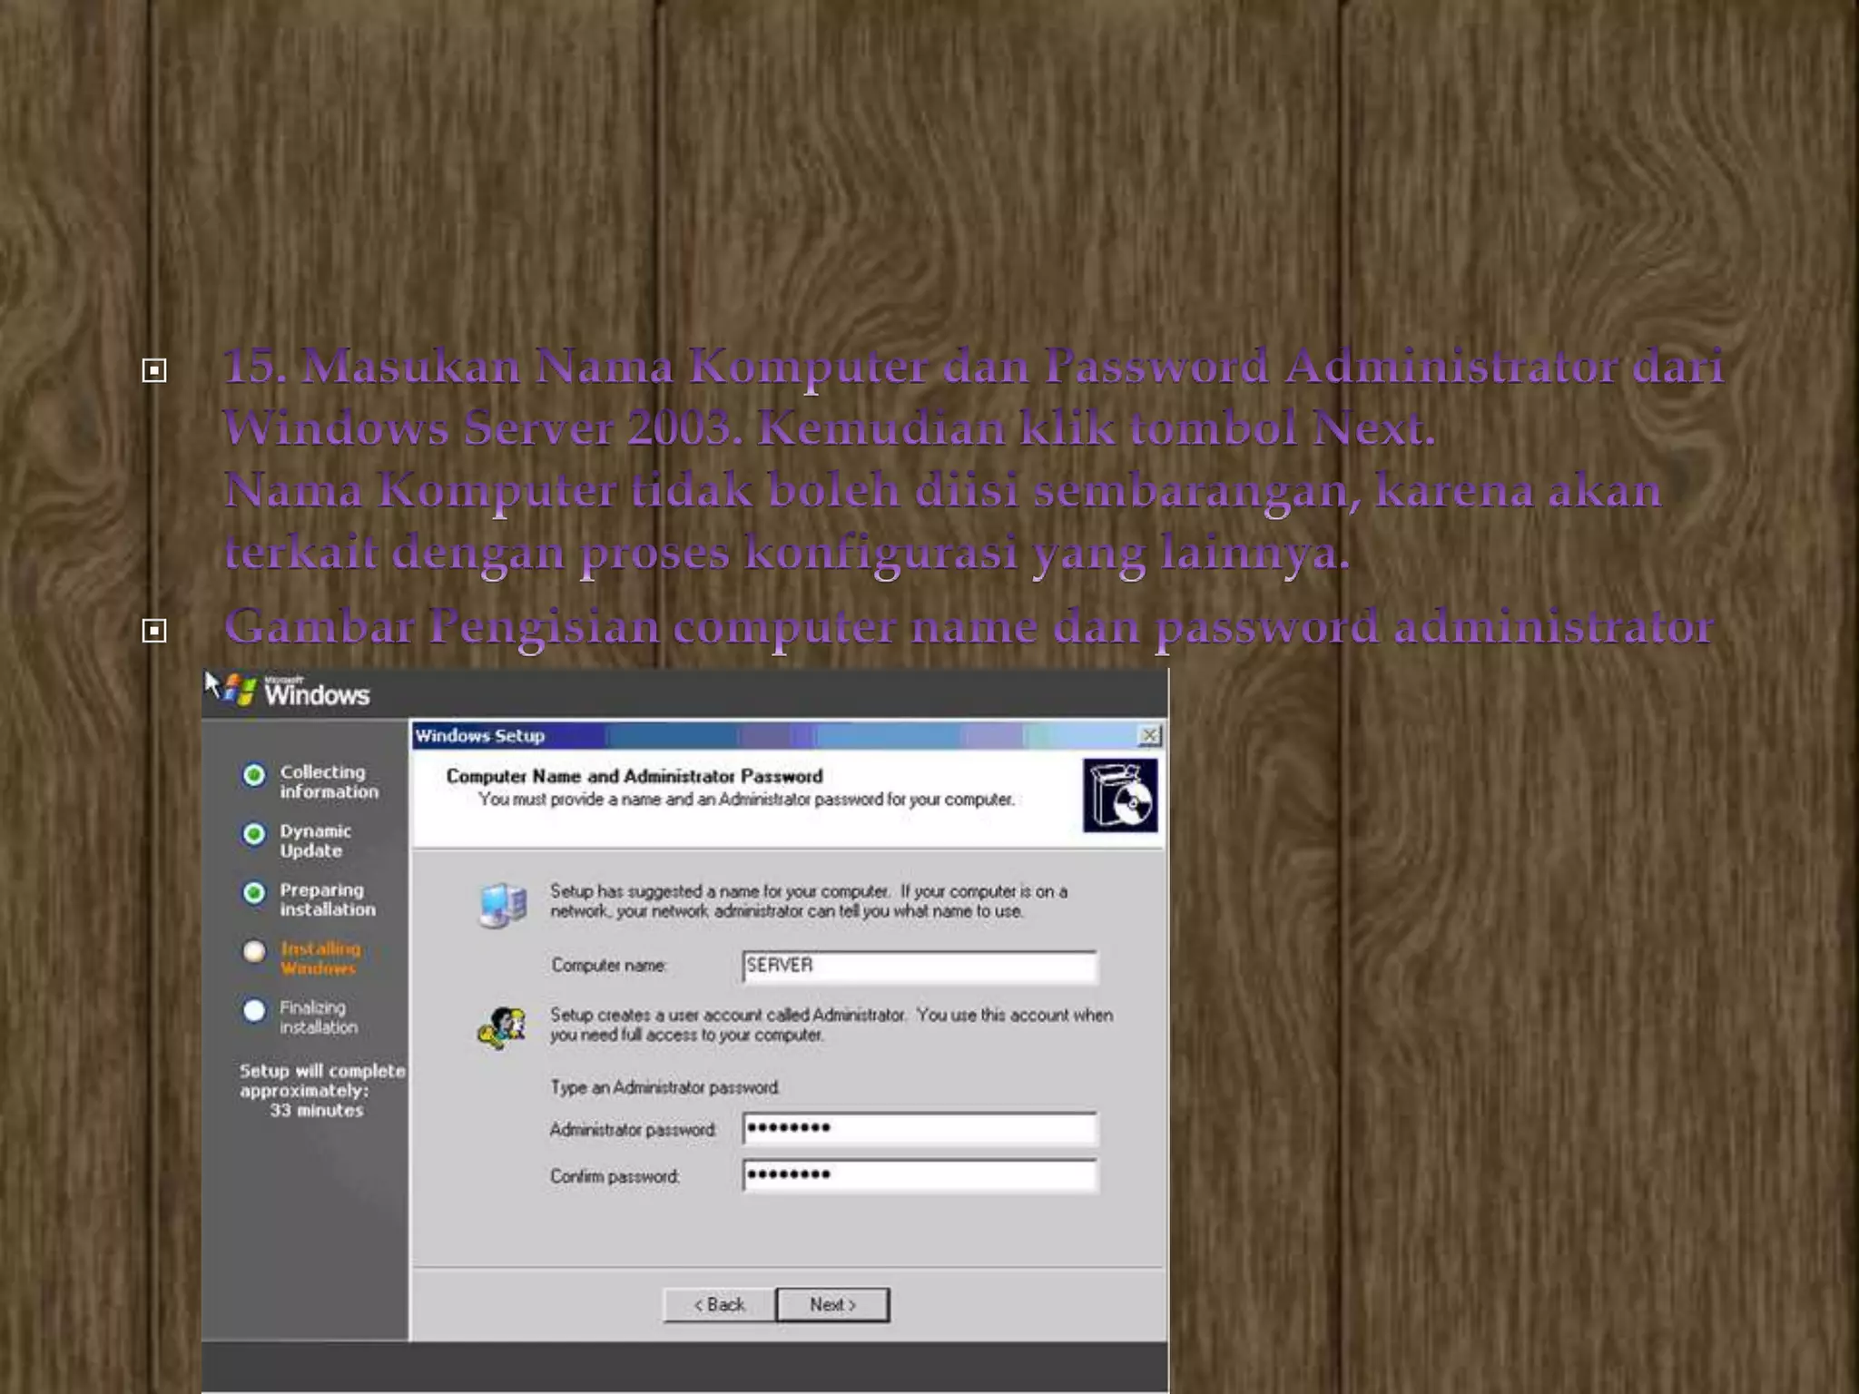Click the Computer name field containing SERVER
The width and height of the screenshot is (1859, 1394).
(x=919, y=966)
